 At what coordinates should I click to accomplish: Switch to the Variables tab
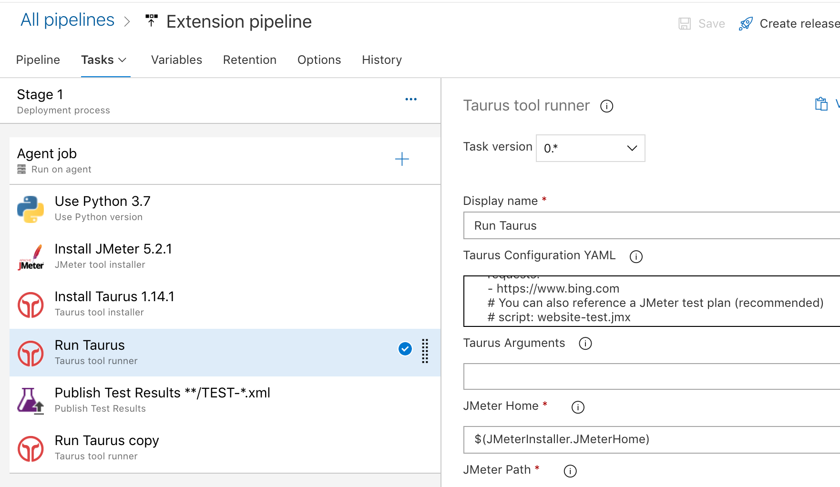pyautogui.click(x=176, y=60)
